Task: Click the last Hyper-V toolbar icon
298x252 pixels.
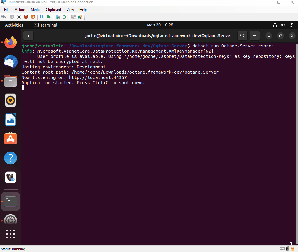Action: (80, 17)
